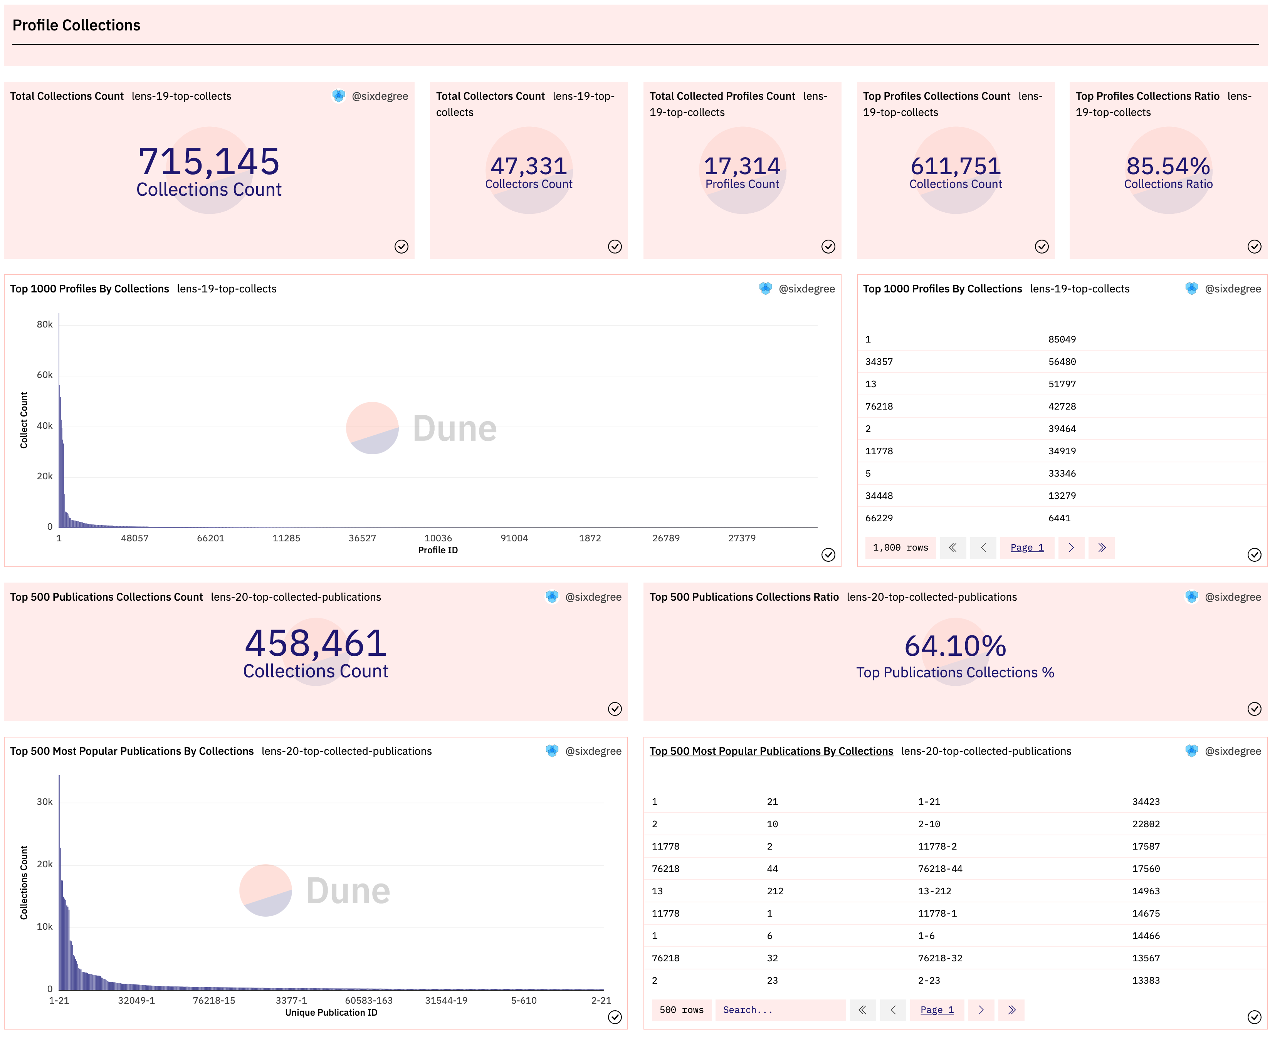Open Top 500 Most Popular Publications table title link
This screenshot has width=1270, height=1038.
click(x=771, y=751)
